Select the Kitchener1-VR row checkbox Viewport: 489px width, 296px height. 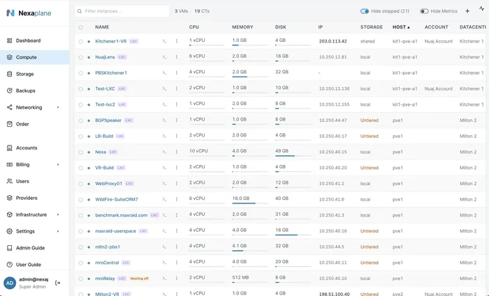81,41
